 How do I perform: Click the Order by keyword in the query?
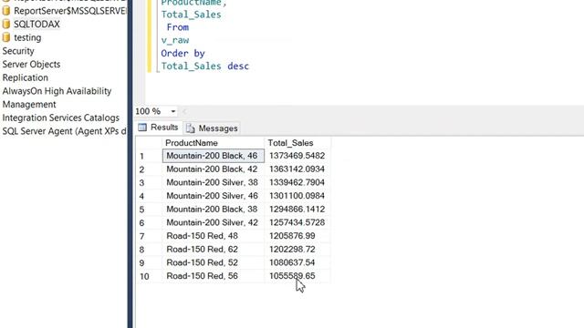tap(182, 53)
